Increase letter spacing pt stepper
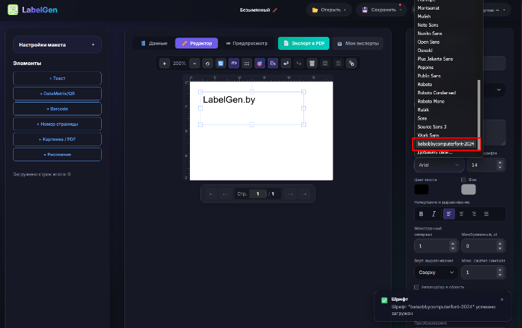This screenshot has width=522, height=328. coord(499,243)
